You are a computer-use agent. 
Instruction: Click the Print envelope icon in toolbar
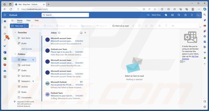pyautogui.click(x=160, y=26)
